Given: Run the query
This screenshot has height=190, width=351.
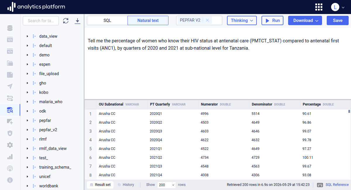Looking at the screenshot, I should coord(272,20).
